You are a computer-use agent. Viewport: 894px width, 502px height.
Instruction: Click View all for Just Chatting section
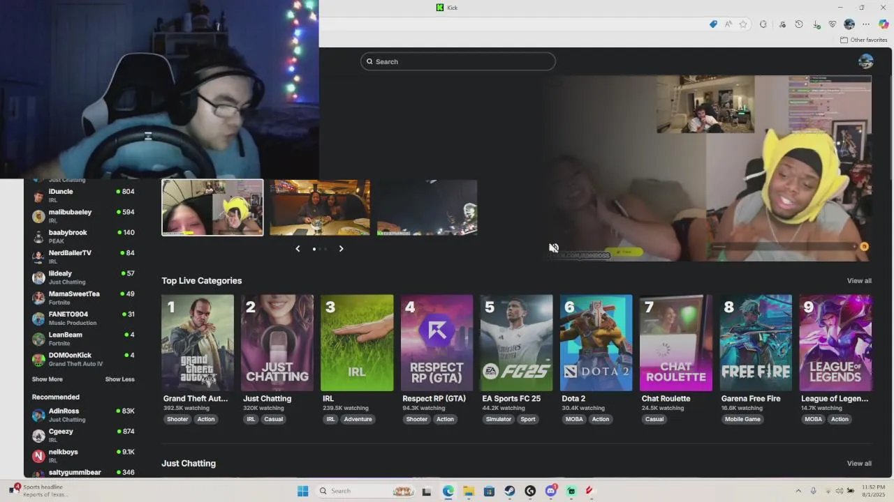click(x=859, y=464)
